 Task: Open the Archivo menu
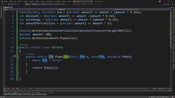tap(6, 1)
